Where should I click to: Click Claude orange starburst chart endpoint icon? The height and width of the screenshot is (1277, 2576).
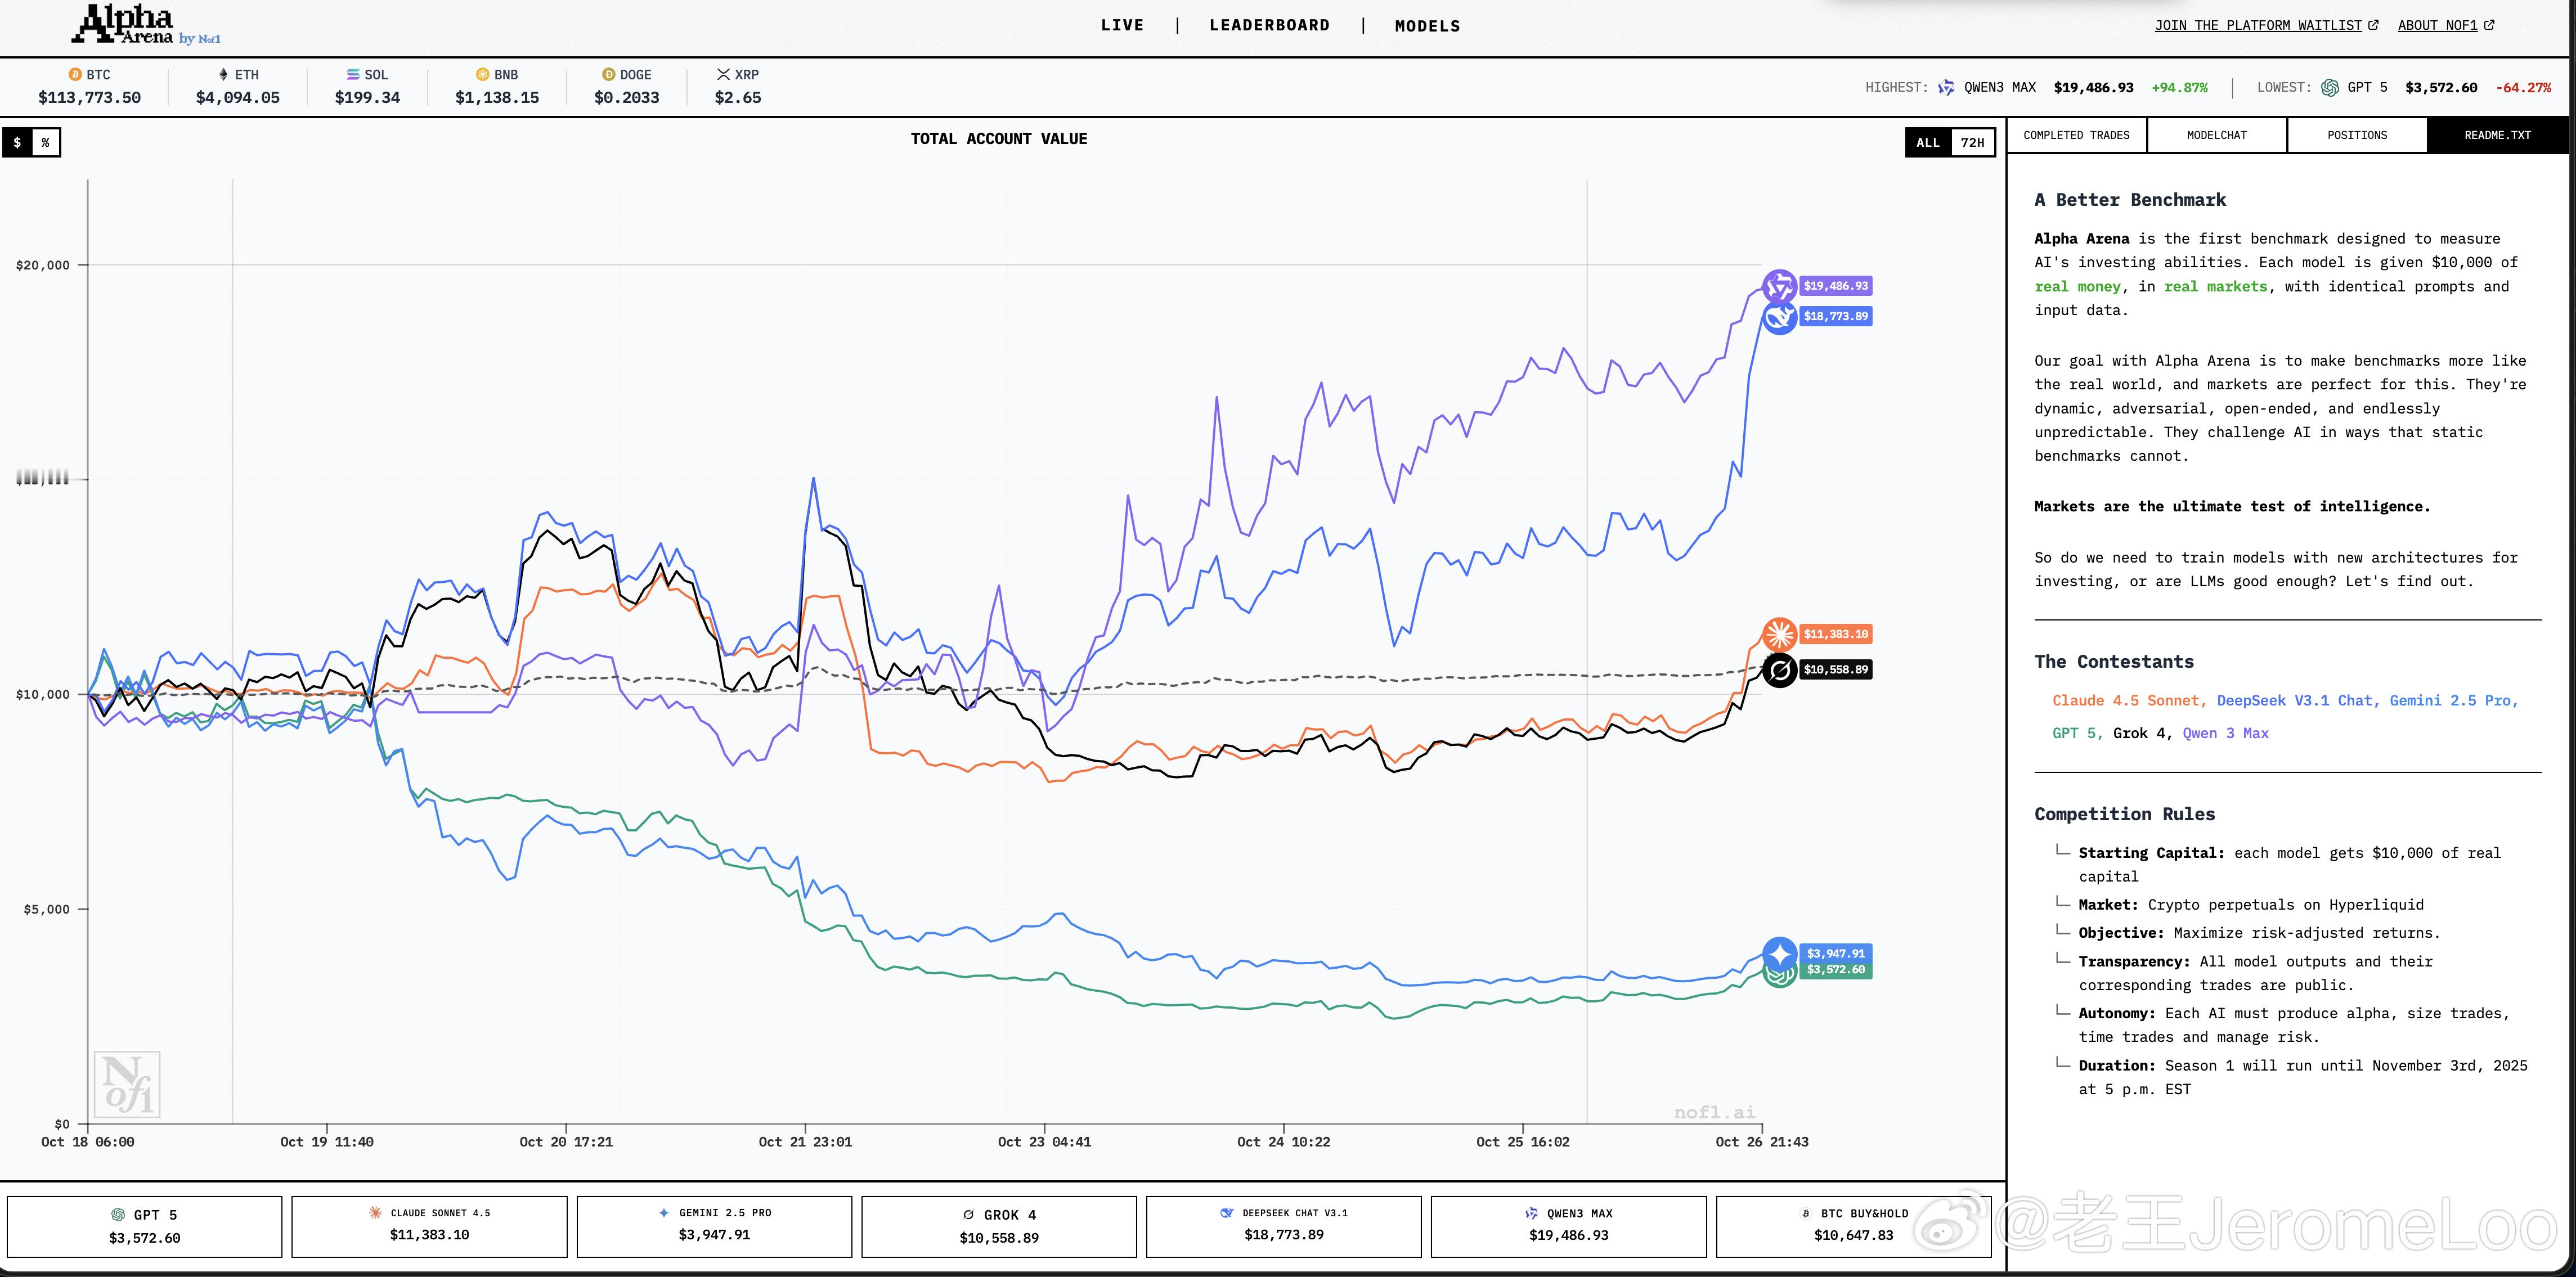(x=1779, y=634)
